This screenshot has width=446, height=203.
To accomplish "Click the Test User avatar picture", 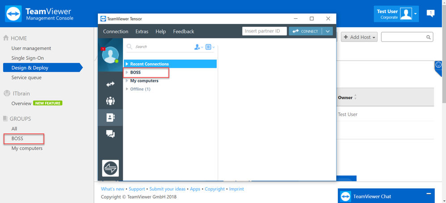I will coord(406,14).
